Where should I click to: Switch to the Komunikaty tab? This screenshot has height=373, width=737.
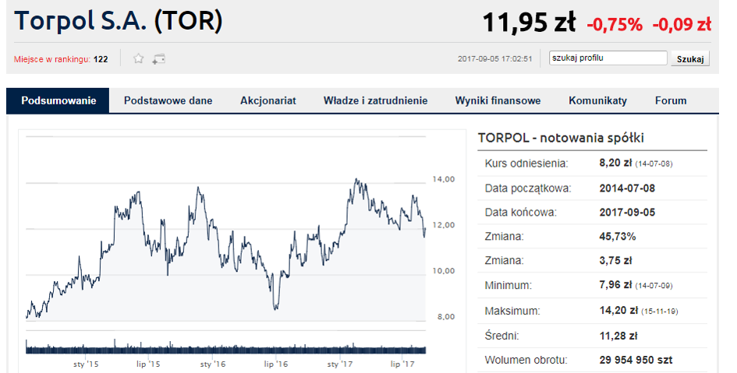pyautogui.click(x=597, y=100)
